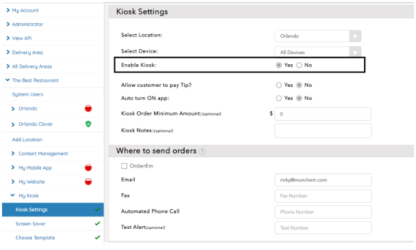
Task: Expand the Delivery Area chevron
Action: pos(8,52)
